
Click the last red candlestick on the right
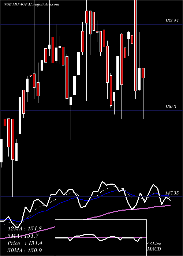(x=143, y=73)
